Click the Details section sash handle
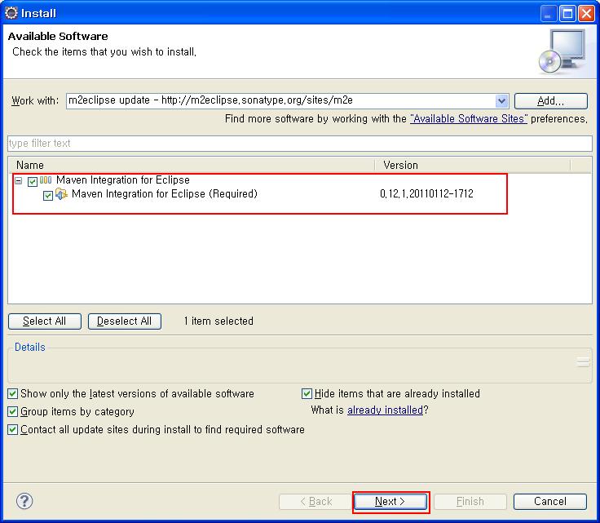The width and height of the screenshot is (600, 523). (583, 361)
